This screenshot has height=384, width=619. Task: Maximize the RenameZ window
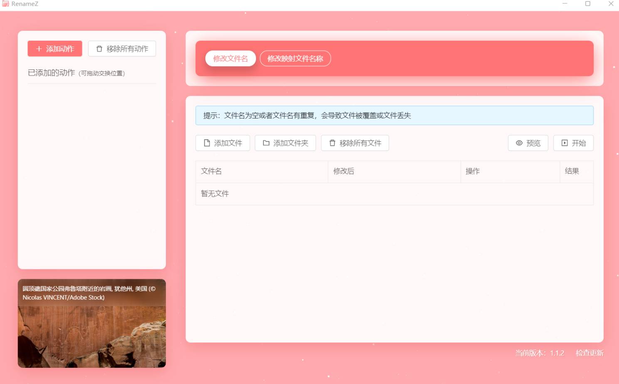pyautogui.click(x=588, y=4)
